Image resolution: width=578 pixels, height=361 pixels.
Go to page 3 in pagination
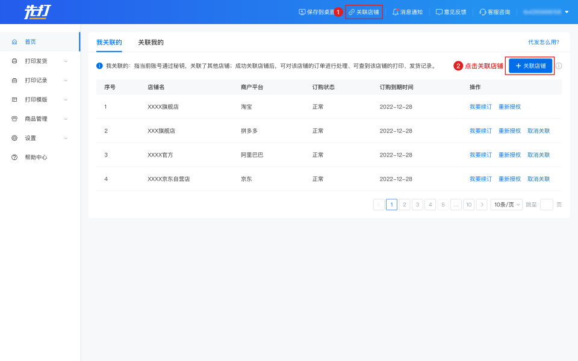pyautogui.click(x=417, y=205)
